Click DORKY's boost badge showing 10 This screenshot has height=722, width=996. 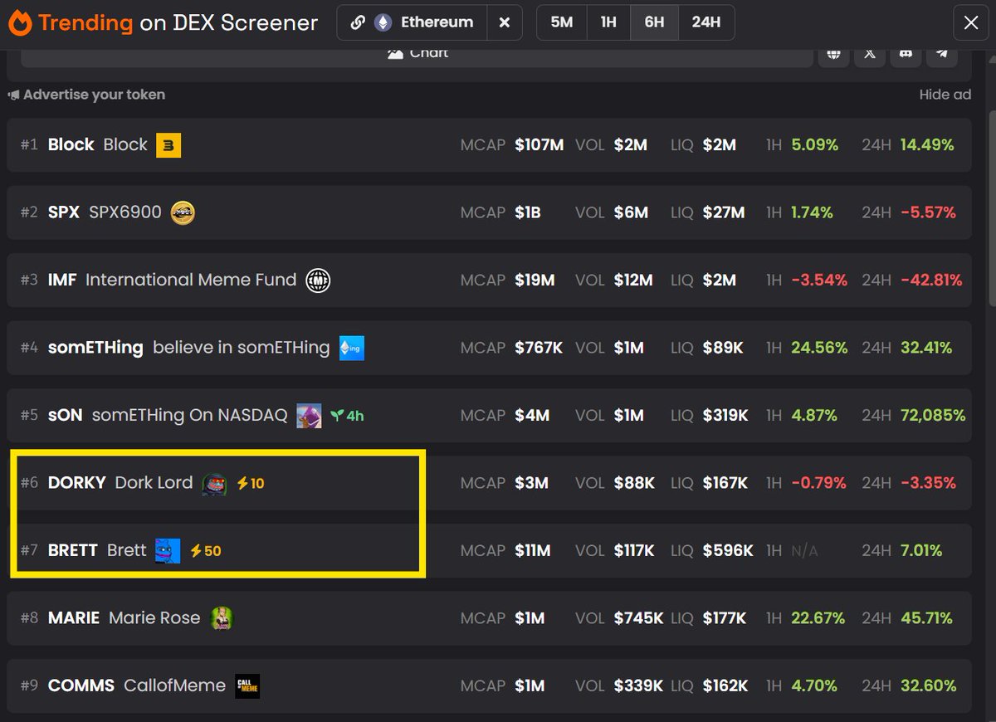click(251, 483)
